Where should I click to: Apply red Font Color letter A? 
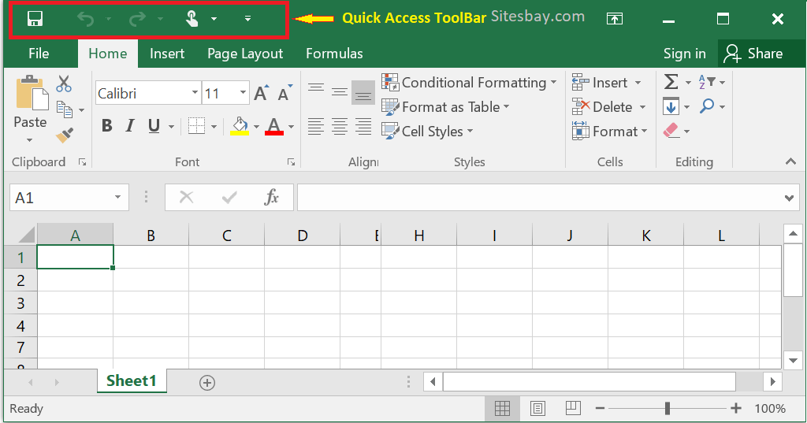coord(274,126)
